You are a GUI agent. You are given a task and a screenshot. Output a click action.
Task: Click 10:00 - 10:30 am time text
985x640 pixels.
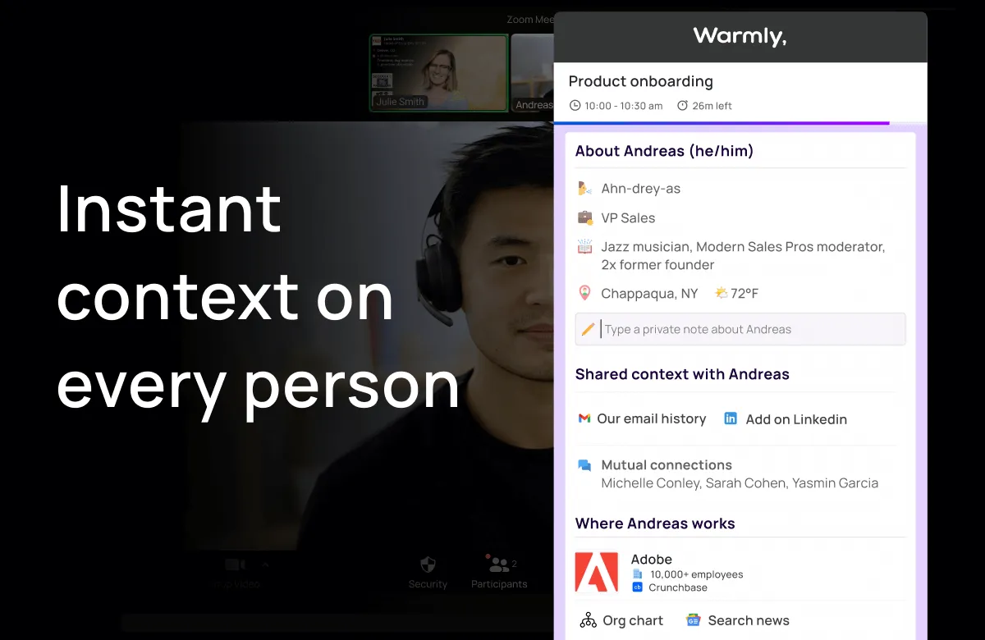(x=624, y=106)
